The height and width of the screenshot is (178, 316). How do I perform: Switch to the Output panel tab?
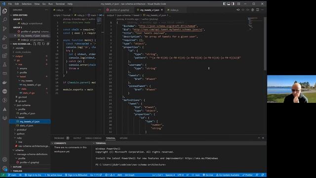pos(77,138)
